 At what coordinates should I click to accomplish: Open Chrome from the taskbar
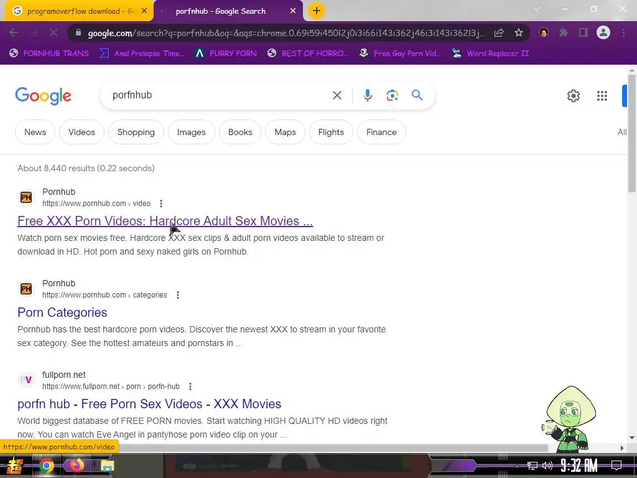pyautogui.click(x=46, y=466)
